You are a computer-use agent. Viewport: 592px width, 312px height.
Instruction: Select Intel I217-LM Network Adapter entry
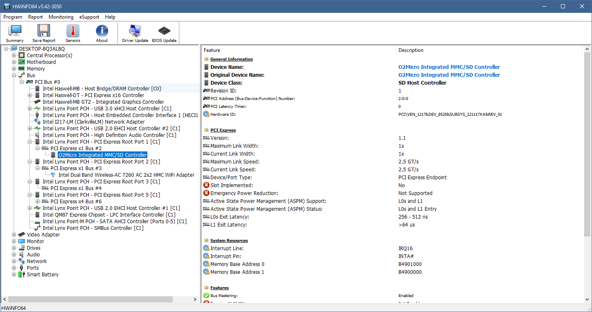pos(94,122)
